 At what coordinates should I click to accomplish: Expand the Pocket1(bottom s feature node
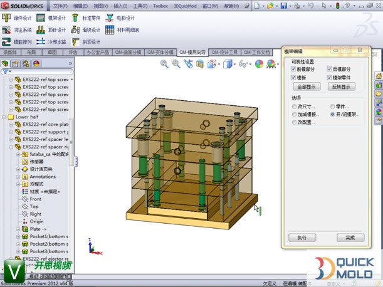coord(18,236)
